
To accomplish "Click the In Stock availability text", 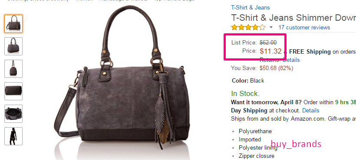I will [x=245, y=93].
